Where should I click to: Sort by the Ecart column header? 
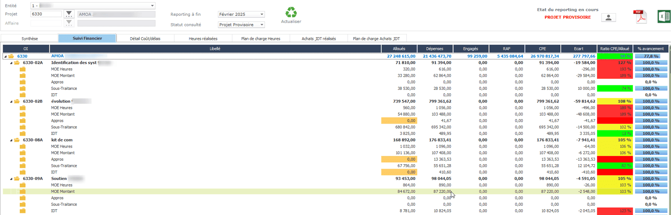(578, 49)
